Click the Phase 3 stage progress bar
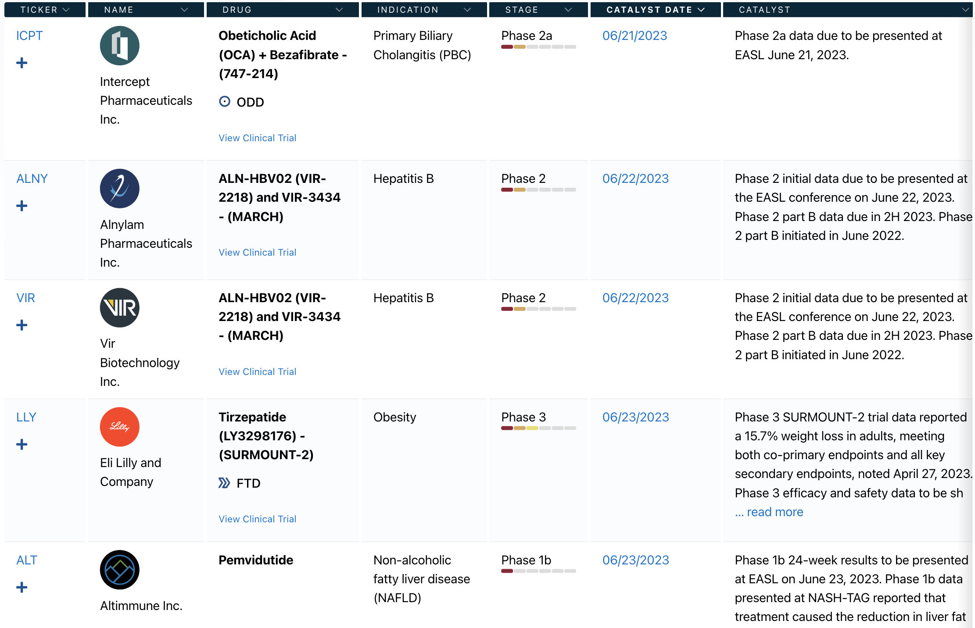Viewport: 975px width, 628px height. pos(538,428)
